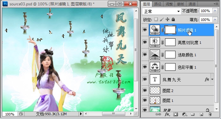221x119 pixels.
Task: Switch to the 图层 tab
Action: point(147,4)
